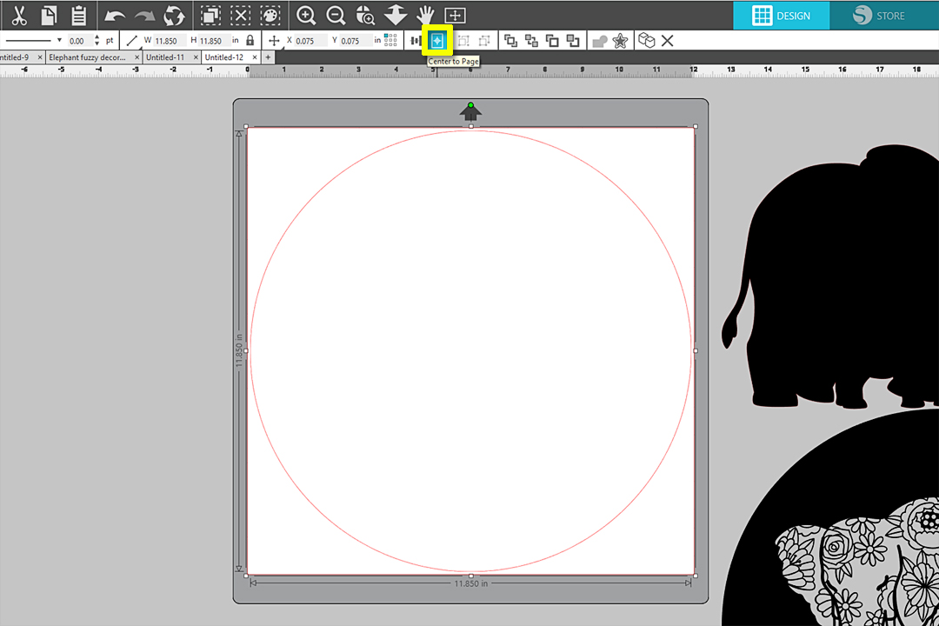Click the Send Backward icon
This screenshot has height=626, width=939.
tap(573, 41)
